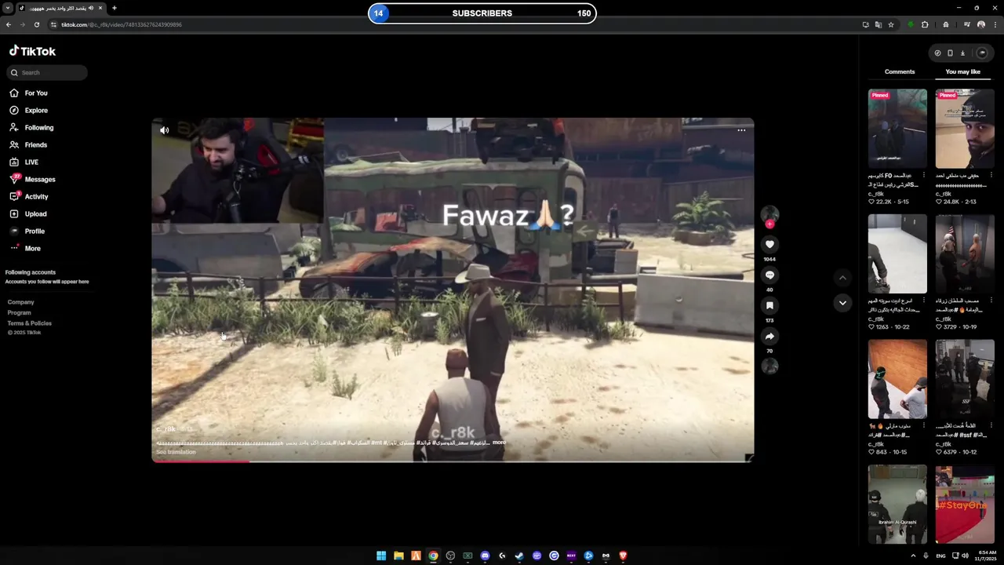The width and height of the screenshot is (1004, 565).
Task: Expand the Company footer section
Action: [21, 302]
